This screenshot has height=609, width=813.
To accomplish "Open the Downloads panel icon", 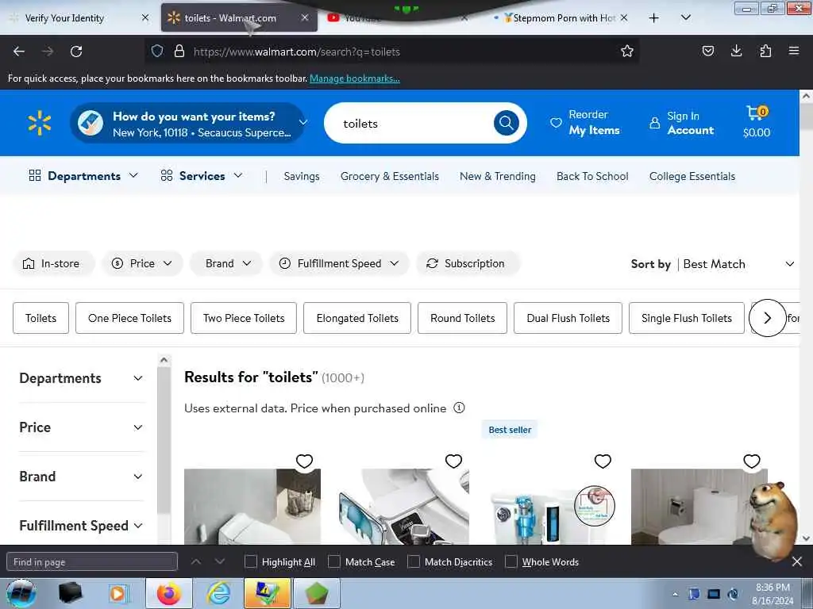I will [736, 51].
